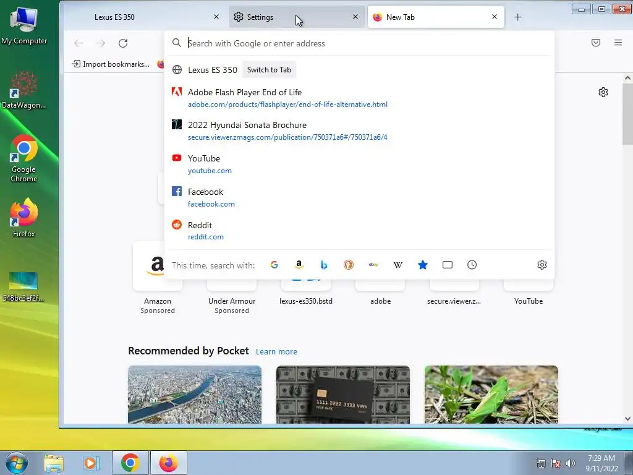
Task: Click the network tray icon
Action: click(x=540, y=463)
